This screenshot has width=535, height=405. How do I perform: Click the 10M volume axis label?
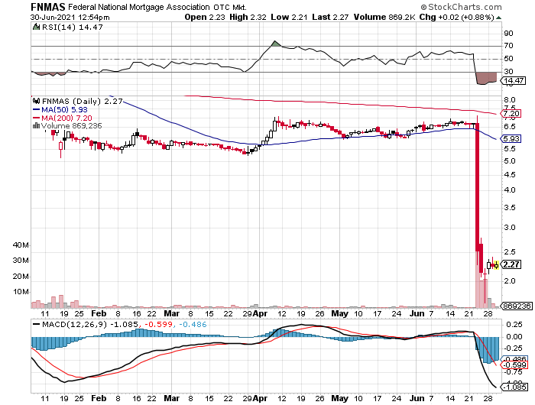[21, 292]
